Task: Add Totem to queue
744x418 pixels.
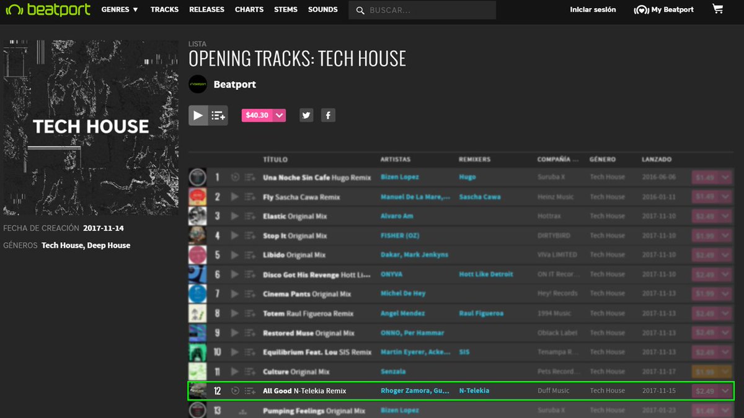Action: coord(250,313)
